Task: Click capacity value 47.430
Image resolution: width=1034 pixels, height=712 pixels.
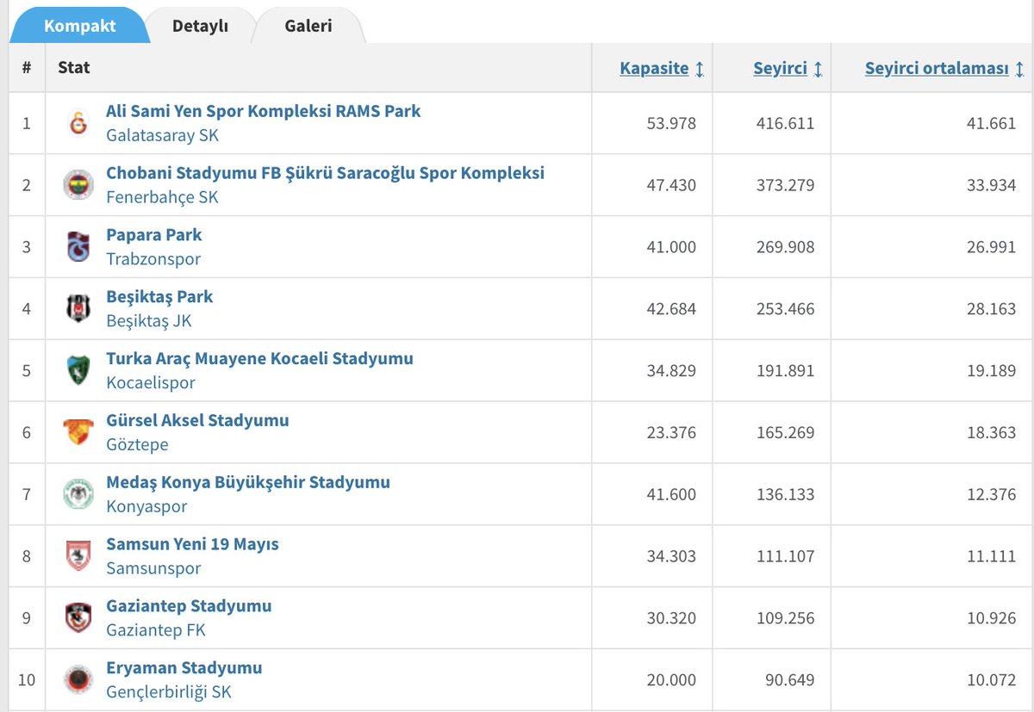Action: coord(671,185)
